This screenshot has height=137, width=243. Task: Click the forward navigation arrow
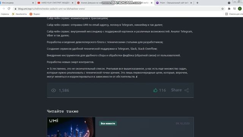click(x=3, y=9)
